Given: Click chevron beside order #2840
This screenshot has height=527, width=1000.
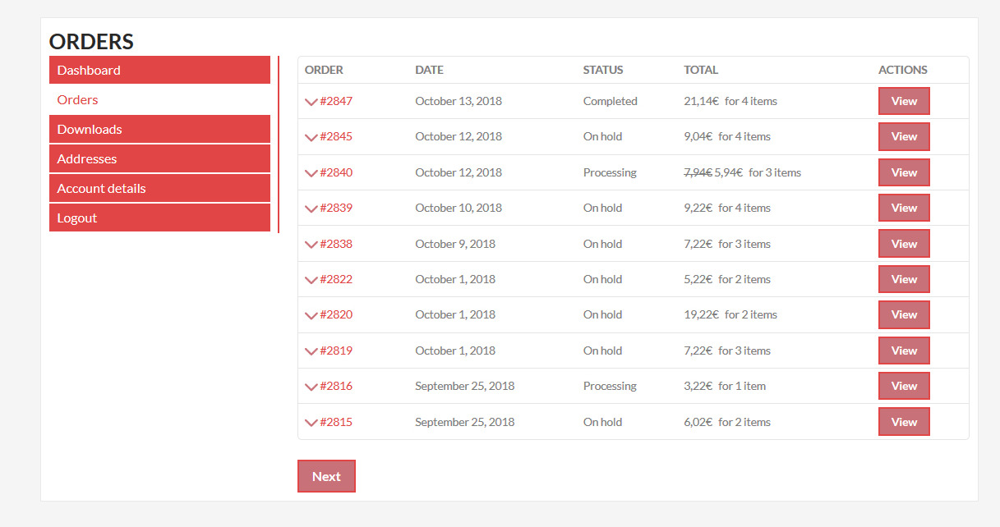Looking at the screenshot, I should [311, 173].
